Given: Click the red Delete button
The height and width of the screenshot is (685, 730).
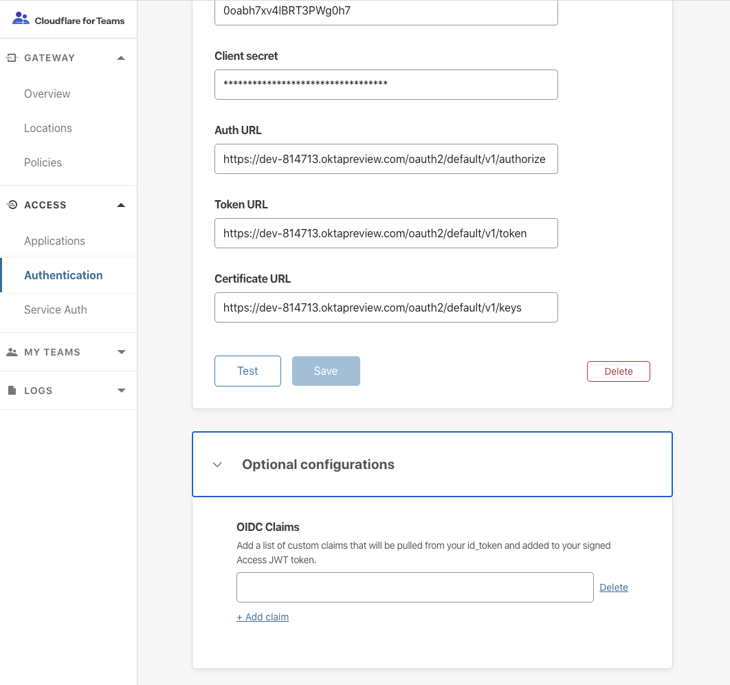Looking at the screenshot, I should (618, 371).
